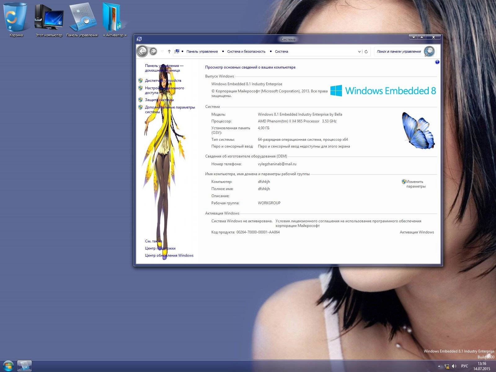Open help question mark icon
The width and height of the screenshot is (496, 372).
[437, 62]
